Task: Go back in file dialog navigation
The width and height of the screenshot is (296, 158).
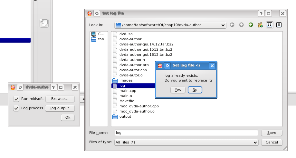Action: (232, 25)
